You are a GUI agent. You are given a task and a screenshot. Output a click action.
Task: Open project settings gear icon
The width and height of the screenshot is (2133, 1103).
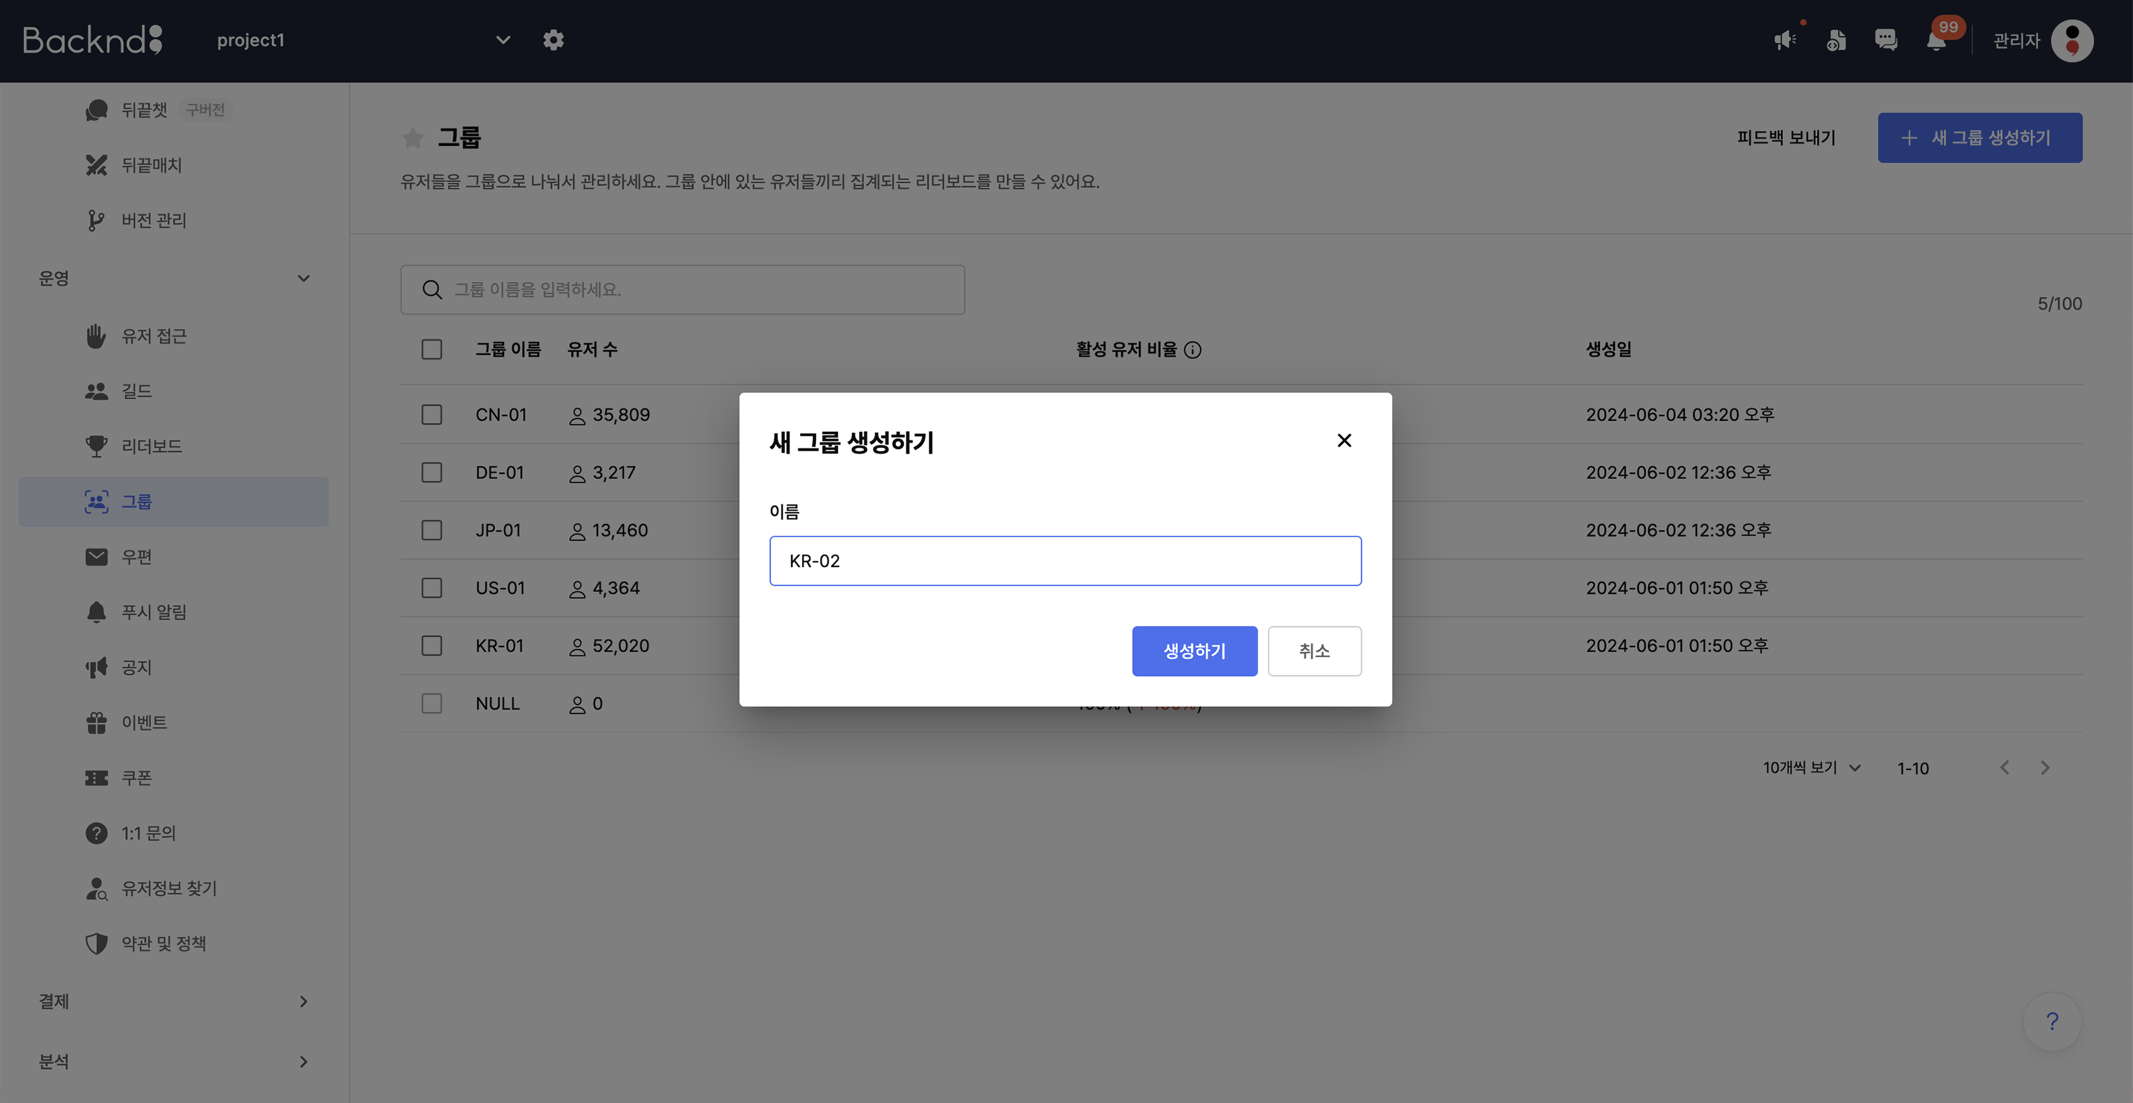tap(553, 40)
